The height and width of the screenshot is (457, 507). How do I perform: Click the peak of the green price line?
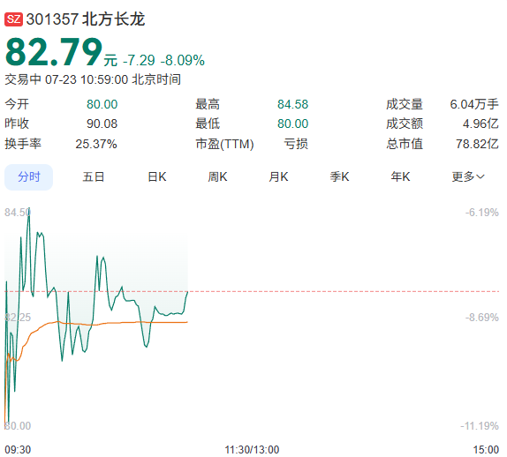[x=29, y=208]
